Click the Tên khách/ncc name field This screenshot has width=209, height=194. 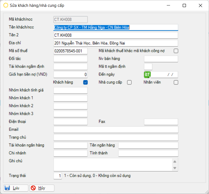[x=116, y=27]
